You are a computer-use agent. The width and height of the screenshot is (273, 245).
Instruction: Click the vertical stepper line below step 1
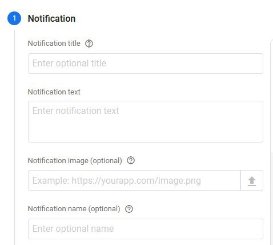pos(14,136)
